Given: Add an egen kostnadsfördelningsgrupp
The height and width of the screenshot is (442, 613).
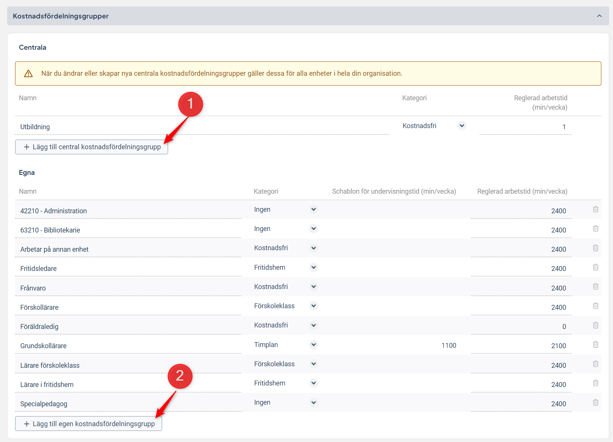Looking at the screenshot, I should 88,424.
